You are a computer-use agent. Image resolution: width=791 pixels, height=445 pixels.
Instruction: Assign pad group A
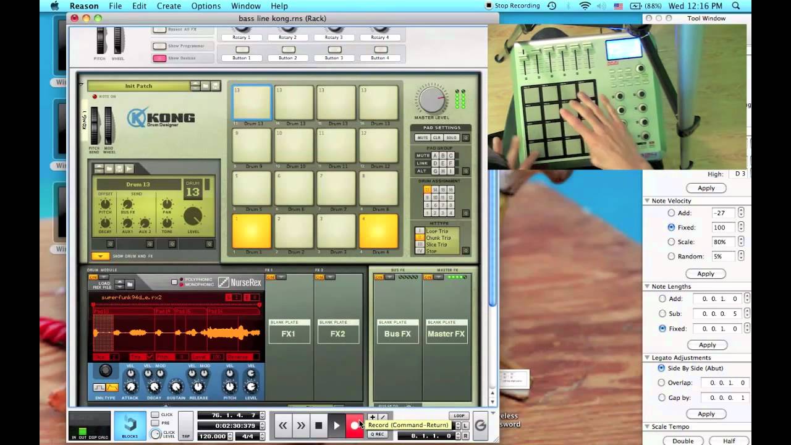435,156
